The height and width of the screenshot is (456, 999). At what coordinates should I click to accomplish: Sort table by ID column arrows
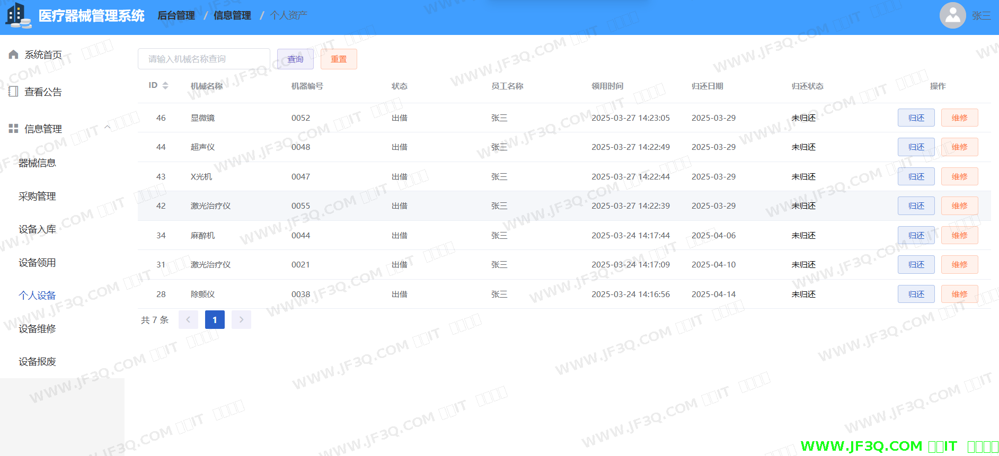point(165,86)
